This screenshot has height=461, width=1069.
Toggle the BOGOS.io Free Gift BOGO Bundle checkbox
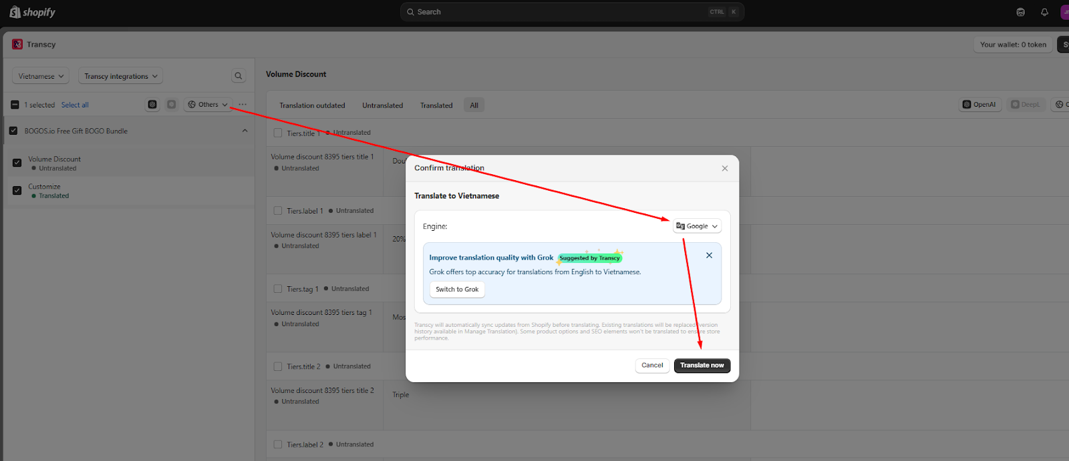coord(13,131)
